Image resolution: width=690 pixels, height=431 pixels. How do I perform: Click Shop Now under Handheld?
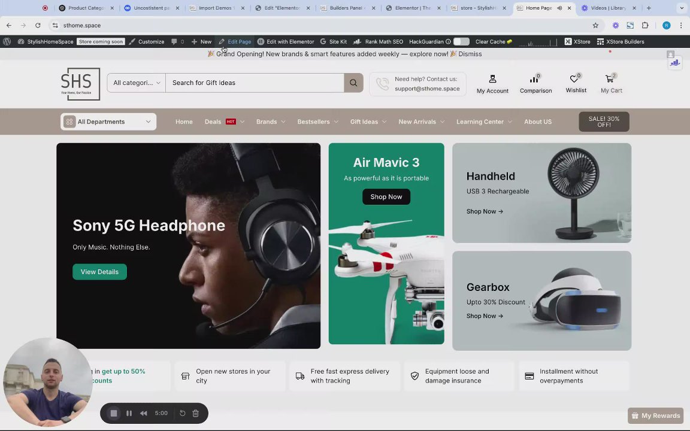tap(485, 211)
